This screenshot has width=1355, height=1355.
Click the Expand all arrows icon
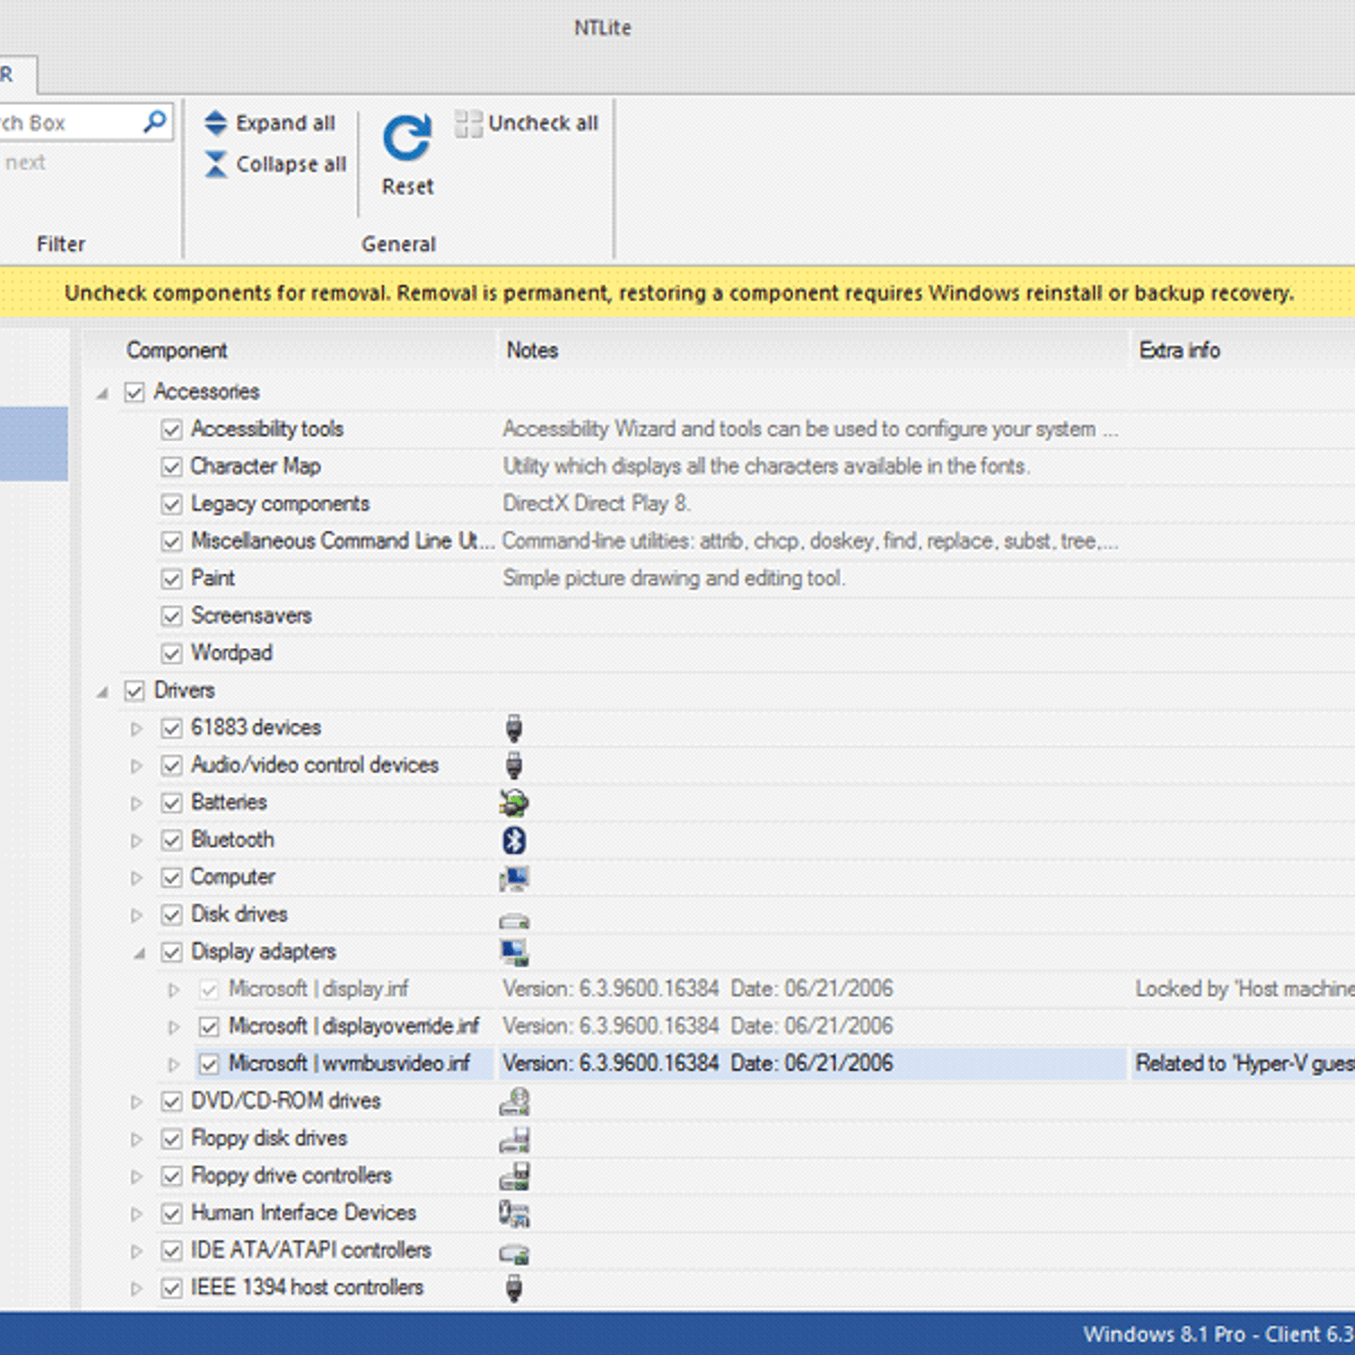pyautogui.click(x=216, y=123)
